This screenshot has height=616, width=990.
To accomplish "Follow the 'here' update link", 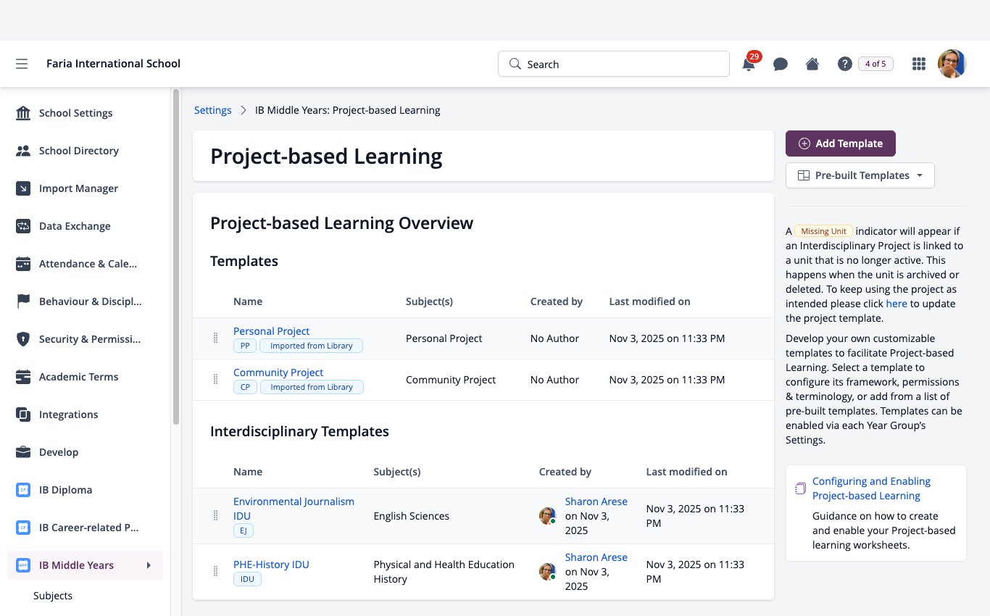I will pos(897,304).
